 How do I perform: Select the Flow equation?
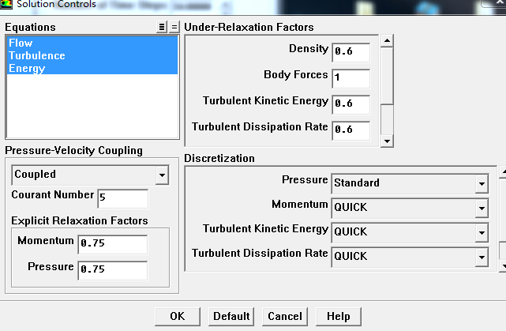point(21,43)
